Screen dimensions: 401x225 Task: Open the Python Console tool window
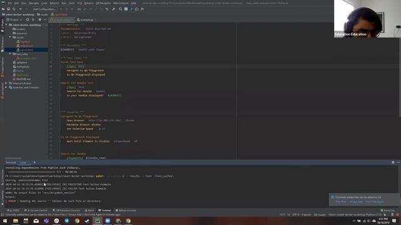tap(126, 211)
